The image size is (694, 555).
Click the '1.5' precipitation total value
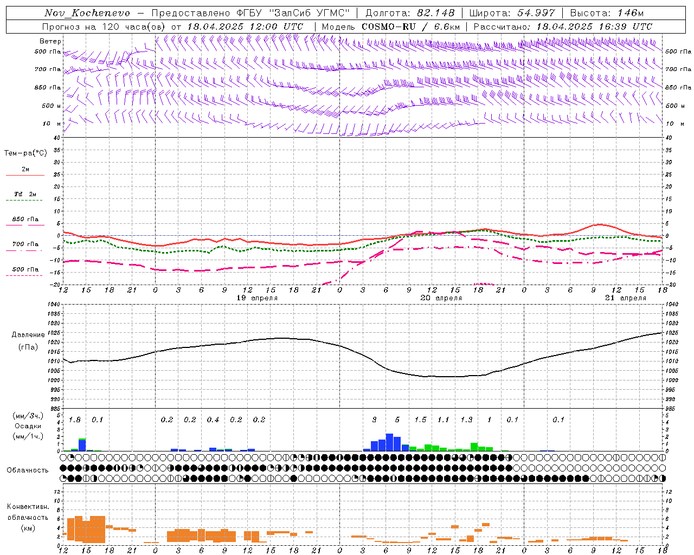pos(420,420)
